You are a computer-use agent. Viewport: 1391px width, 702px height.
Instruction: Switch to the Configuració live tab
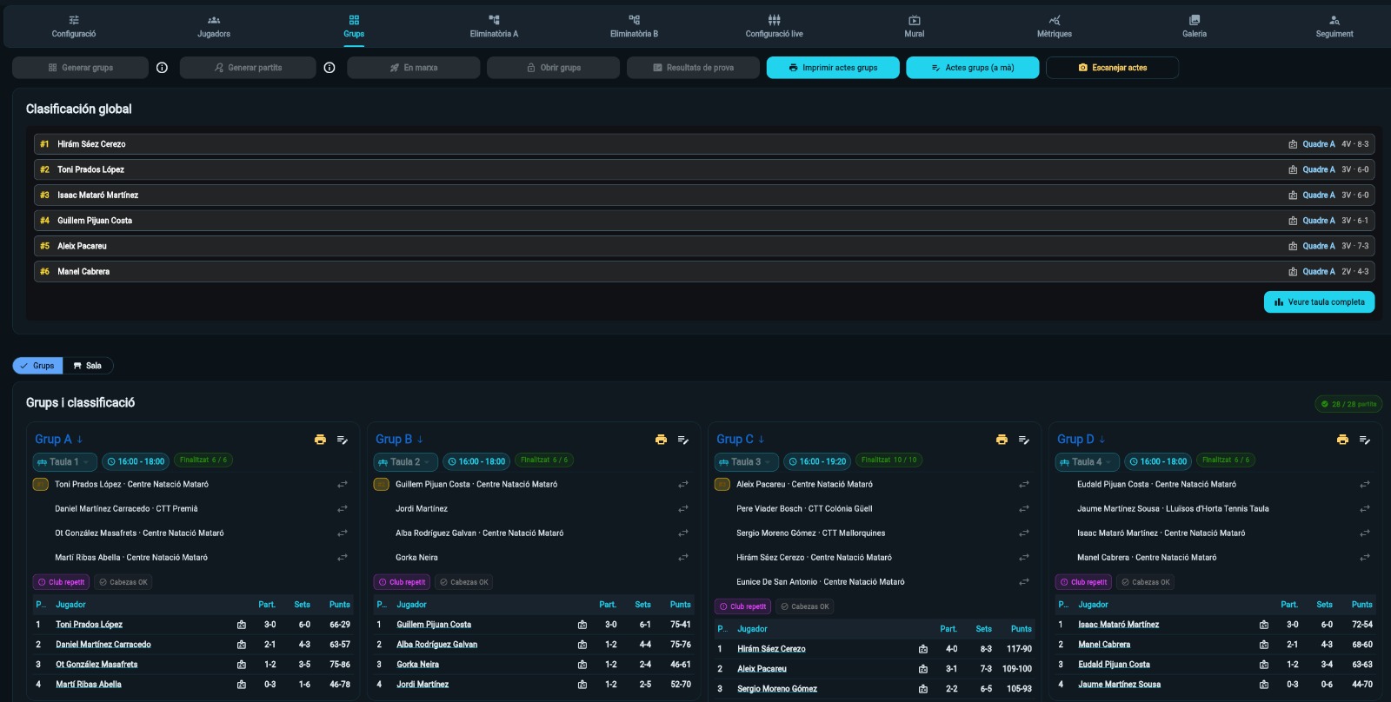click(x=774, y=26)
